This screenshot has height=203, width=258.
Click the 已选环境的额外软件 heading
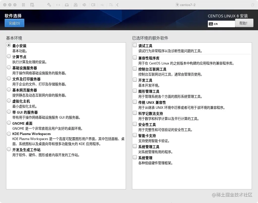150,38
